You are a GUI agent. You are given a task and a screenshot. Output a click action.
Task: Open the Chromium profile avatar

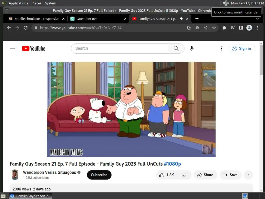[x=249, y=28]
